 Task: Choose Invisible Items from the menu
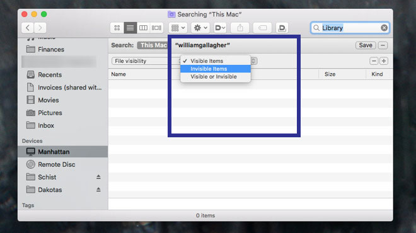click(216, 69)
